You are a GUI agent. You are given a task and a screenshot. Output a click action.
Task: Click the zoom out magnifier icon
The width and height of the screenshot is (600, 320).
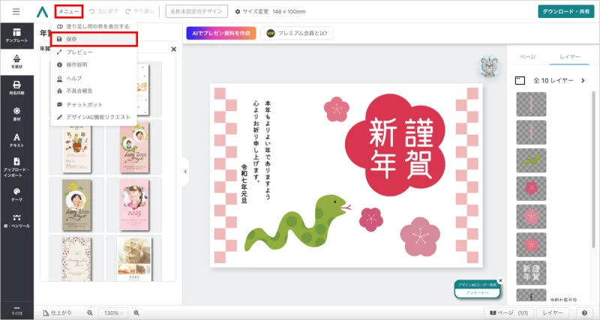(x=90, y=312)
